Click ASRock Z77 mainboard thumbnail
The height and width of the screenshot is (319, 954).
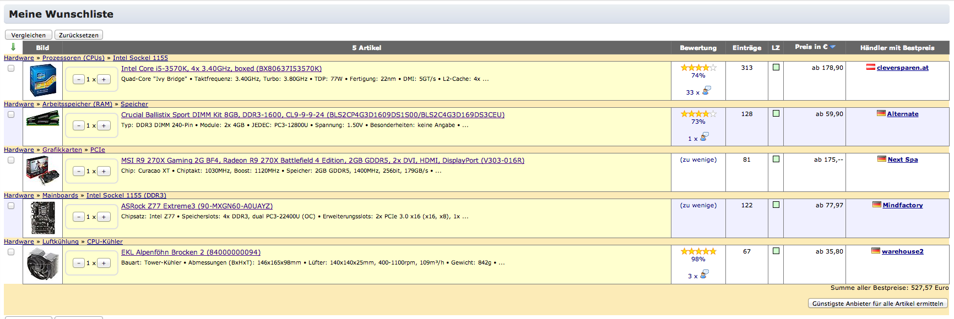(43, 218)
